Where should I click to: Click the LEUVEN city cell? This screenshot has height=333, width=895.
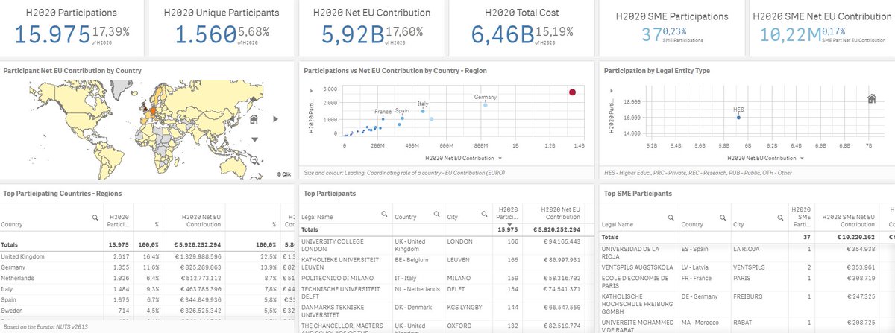[459, 259]
